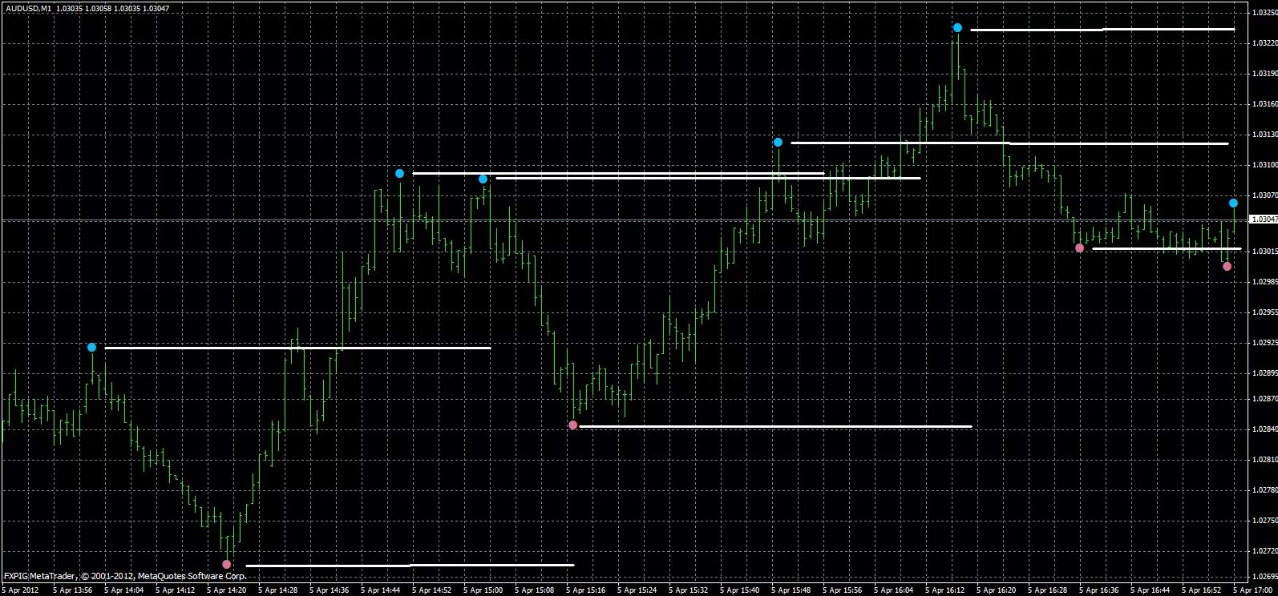Click the '5 Apr 15:00' time label
Screen dimensions: 1278x596
click(484, 590)
